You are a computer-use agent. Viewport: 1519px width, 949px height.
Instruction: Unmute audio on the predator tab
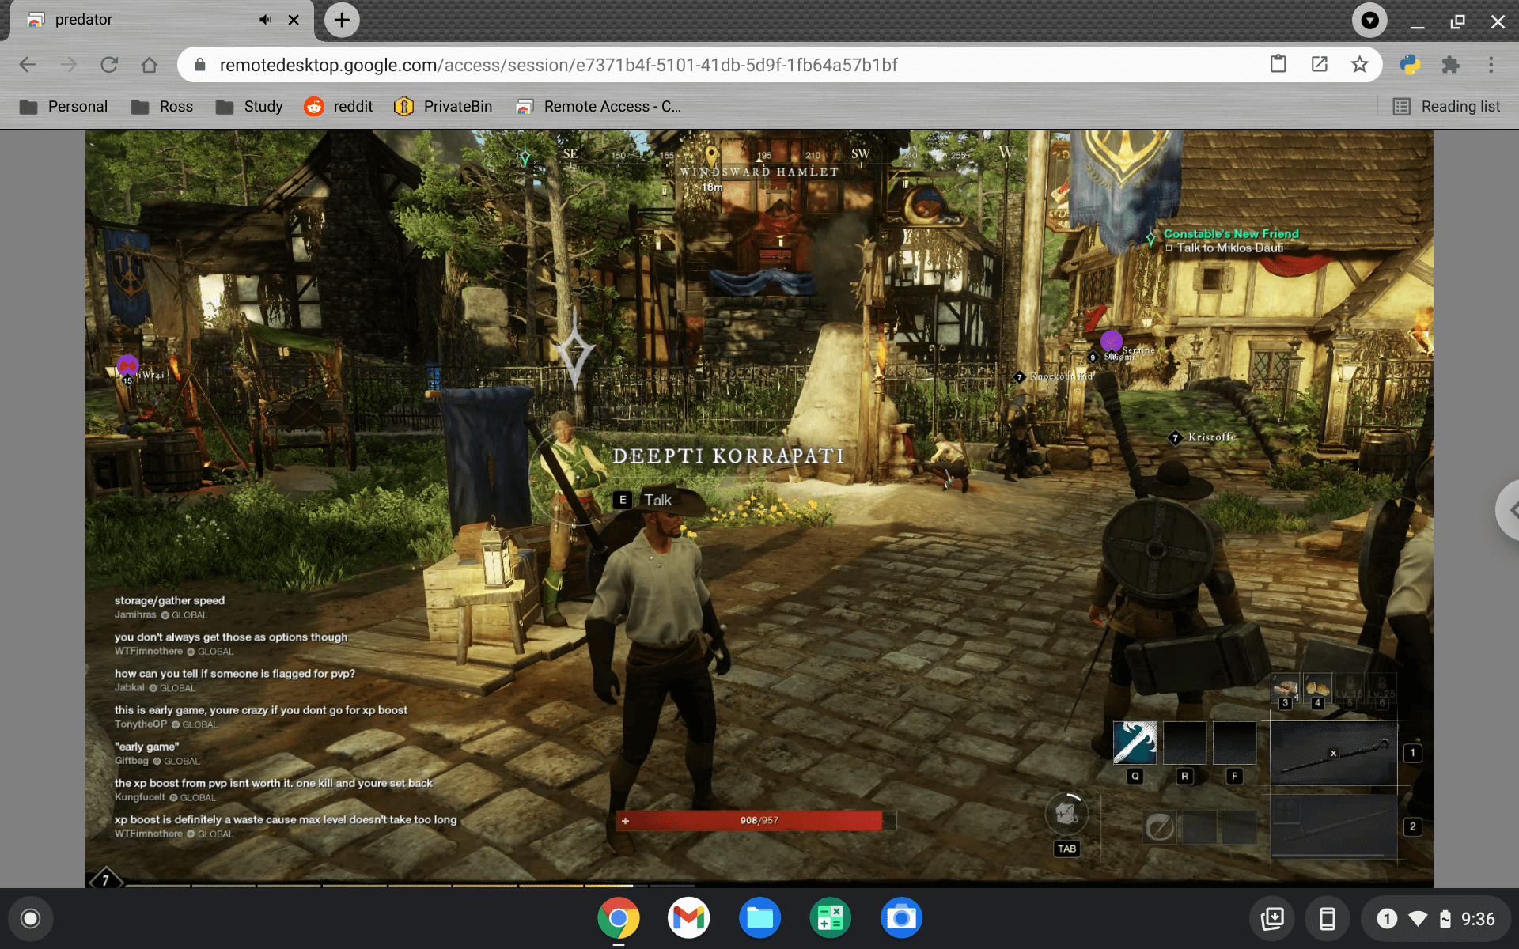pyautogui.click(x=264, y=20)
